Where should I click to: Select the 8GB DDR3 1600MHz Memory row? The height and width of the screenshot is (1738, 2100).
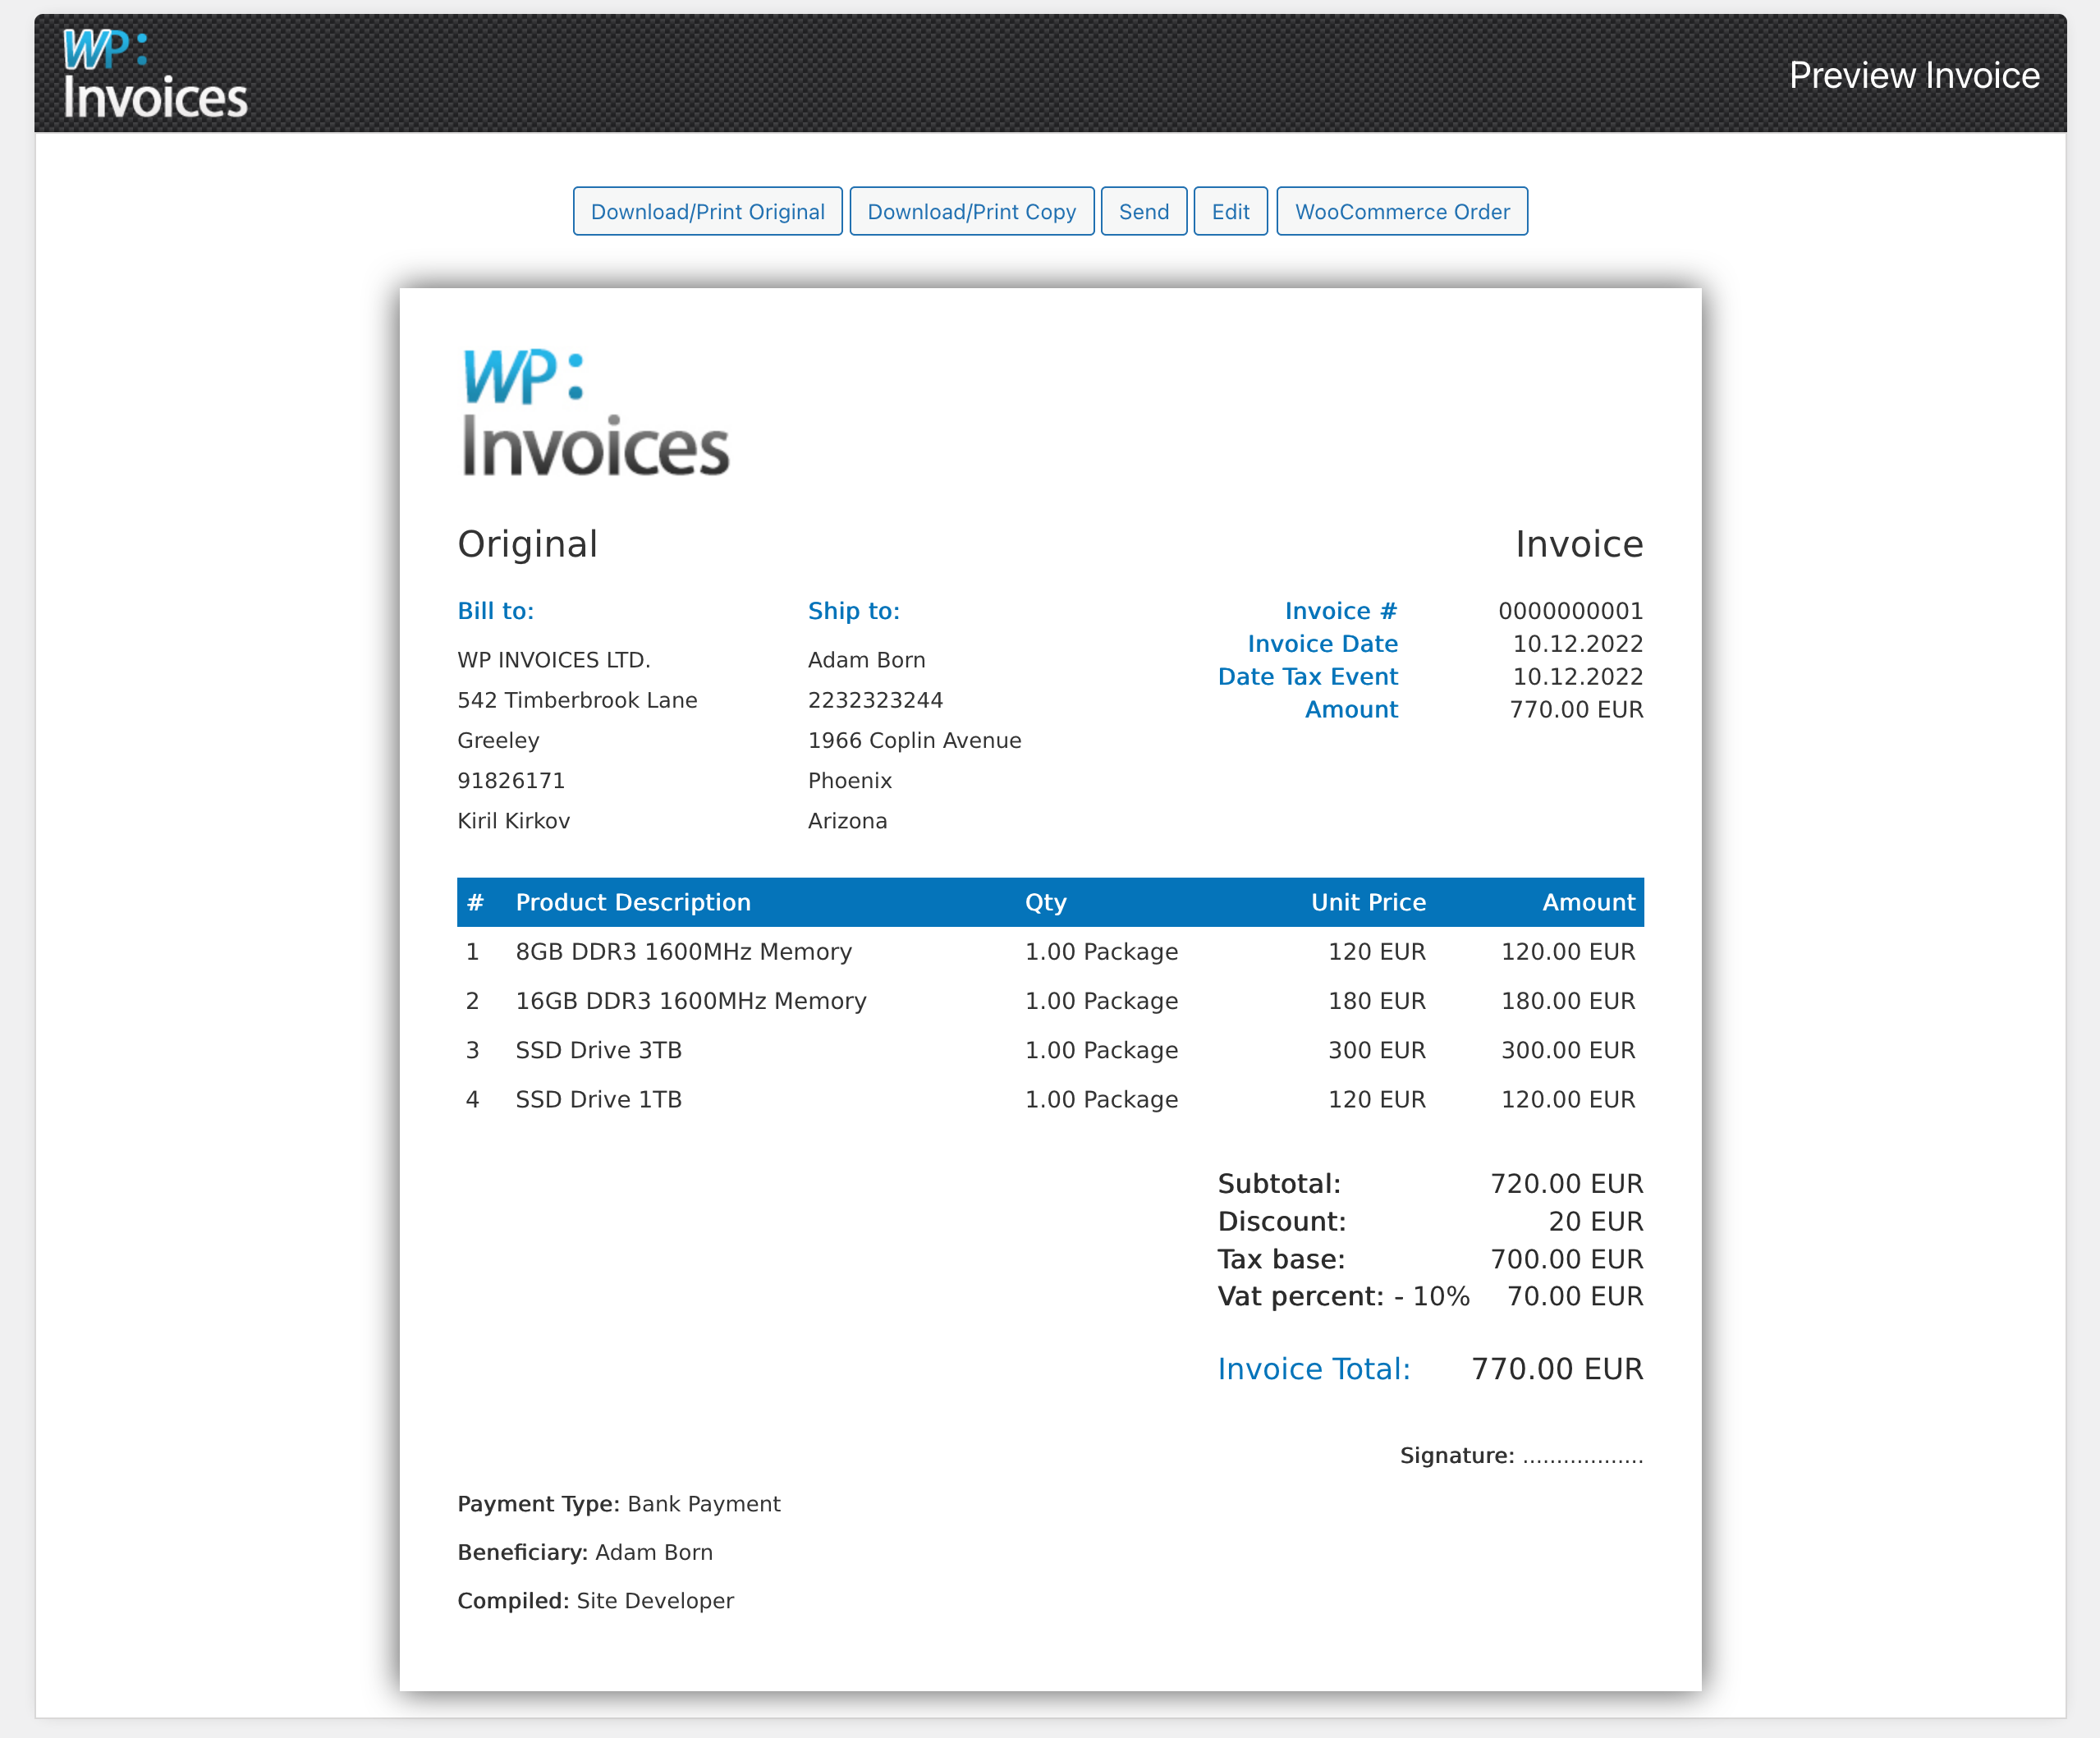point(683,952)
